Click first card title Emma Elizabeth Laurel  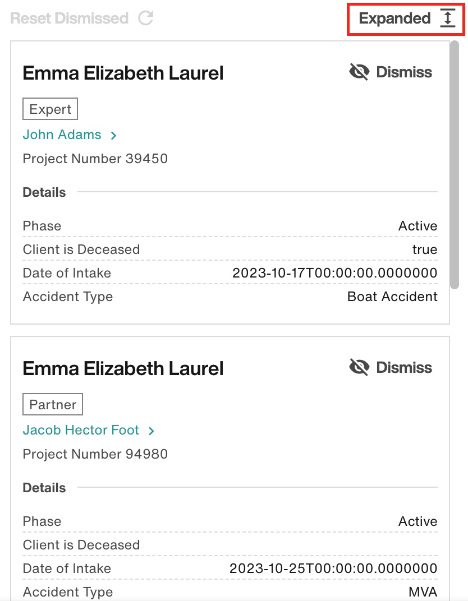123,73
